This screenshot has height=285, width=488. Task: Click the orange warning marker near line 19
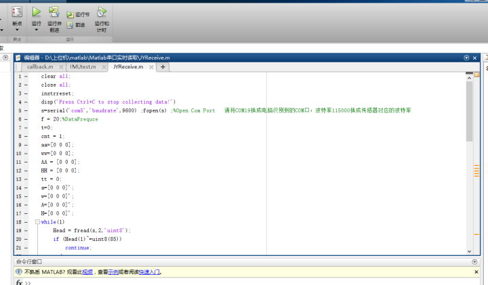pos(476,234)
